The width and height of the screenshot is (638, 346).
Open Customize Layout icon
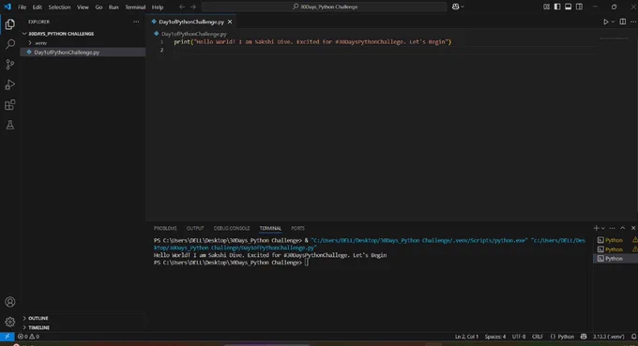click(x=546, y=7)
